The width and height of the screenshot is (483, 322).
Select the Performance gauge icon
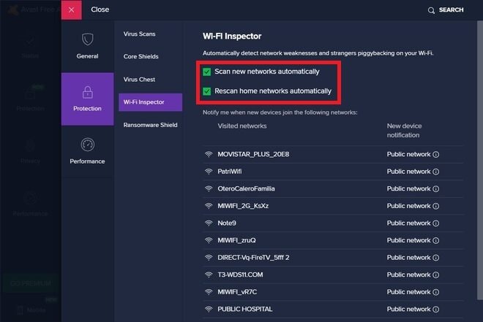click(x=88, y=145)
